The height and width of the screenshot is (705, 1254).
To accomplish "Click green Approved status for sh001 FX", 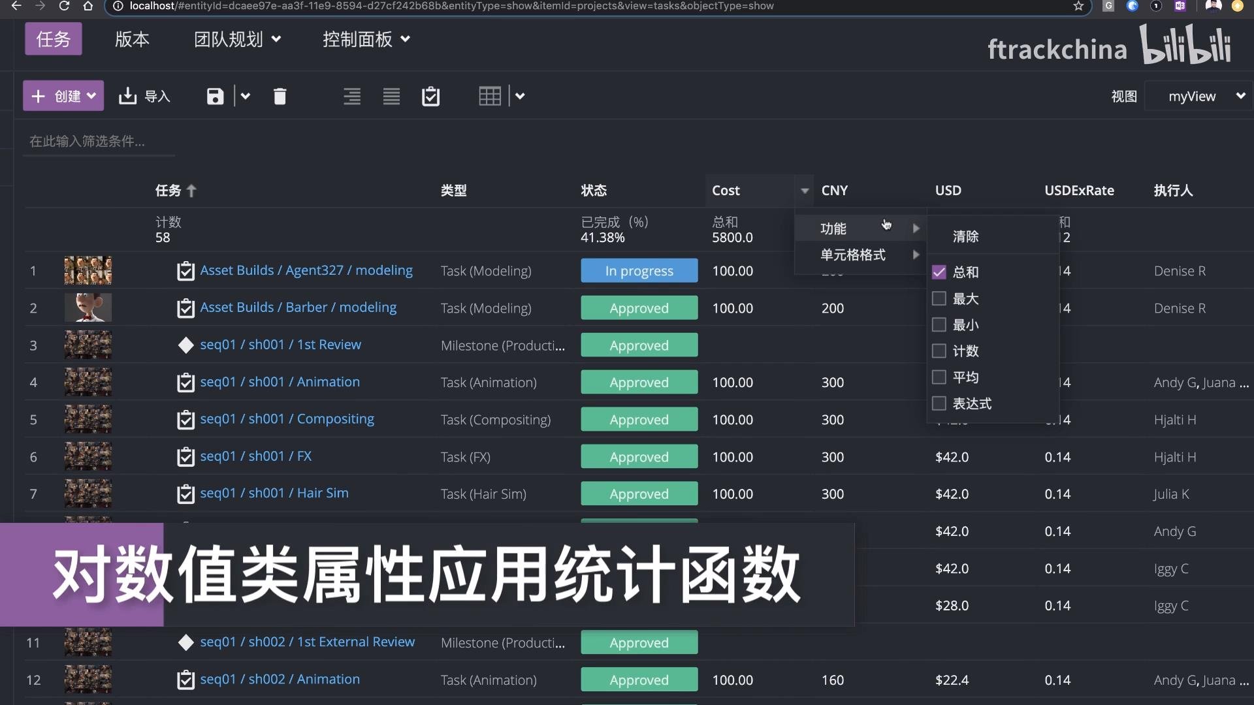I will pos(639,457).
